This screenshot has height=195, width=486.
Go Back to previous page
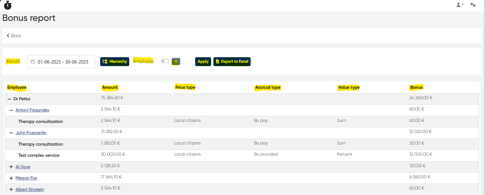14,36
